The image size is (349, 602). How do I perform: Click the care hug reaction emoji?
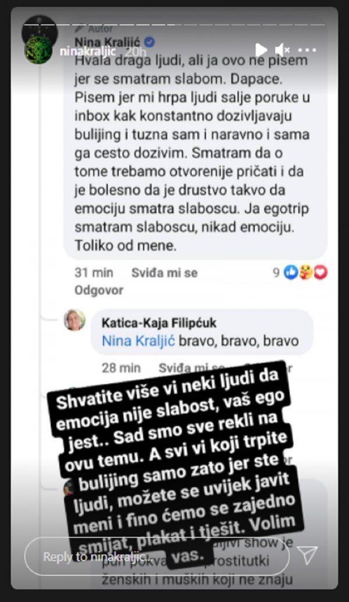pos(306,272)
